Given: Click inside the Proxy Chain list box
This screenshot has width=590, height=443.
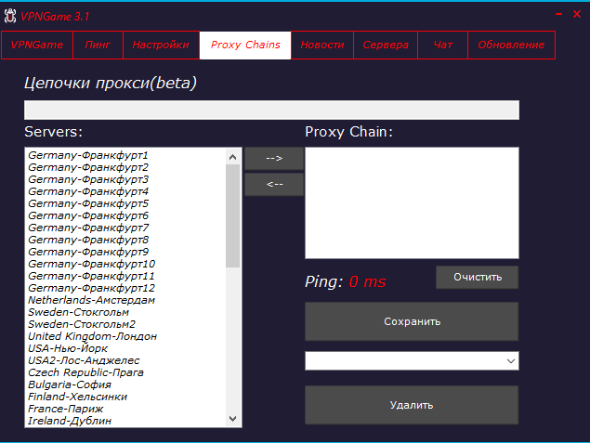Looking at the screenshot, I should [x=412, y=202].
